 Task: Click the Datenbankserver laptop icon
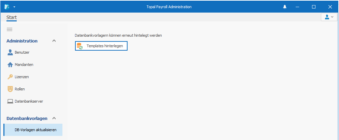point(10,101)
